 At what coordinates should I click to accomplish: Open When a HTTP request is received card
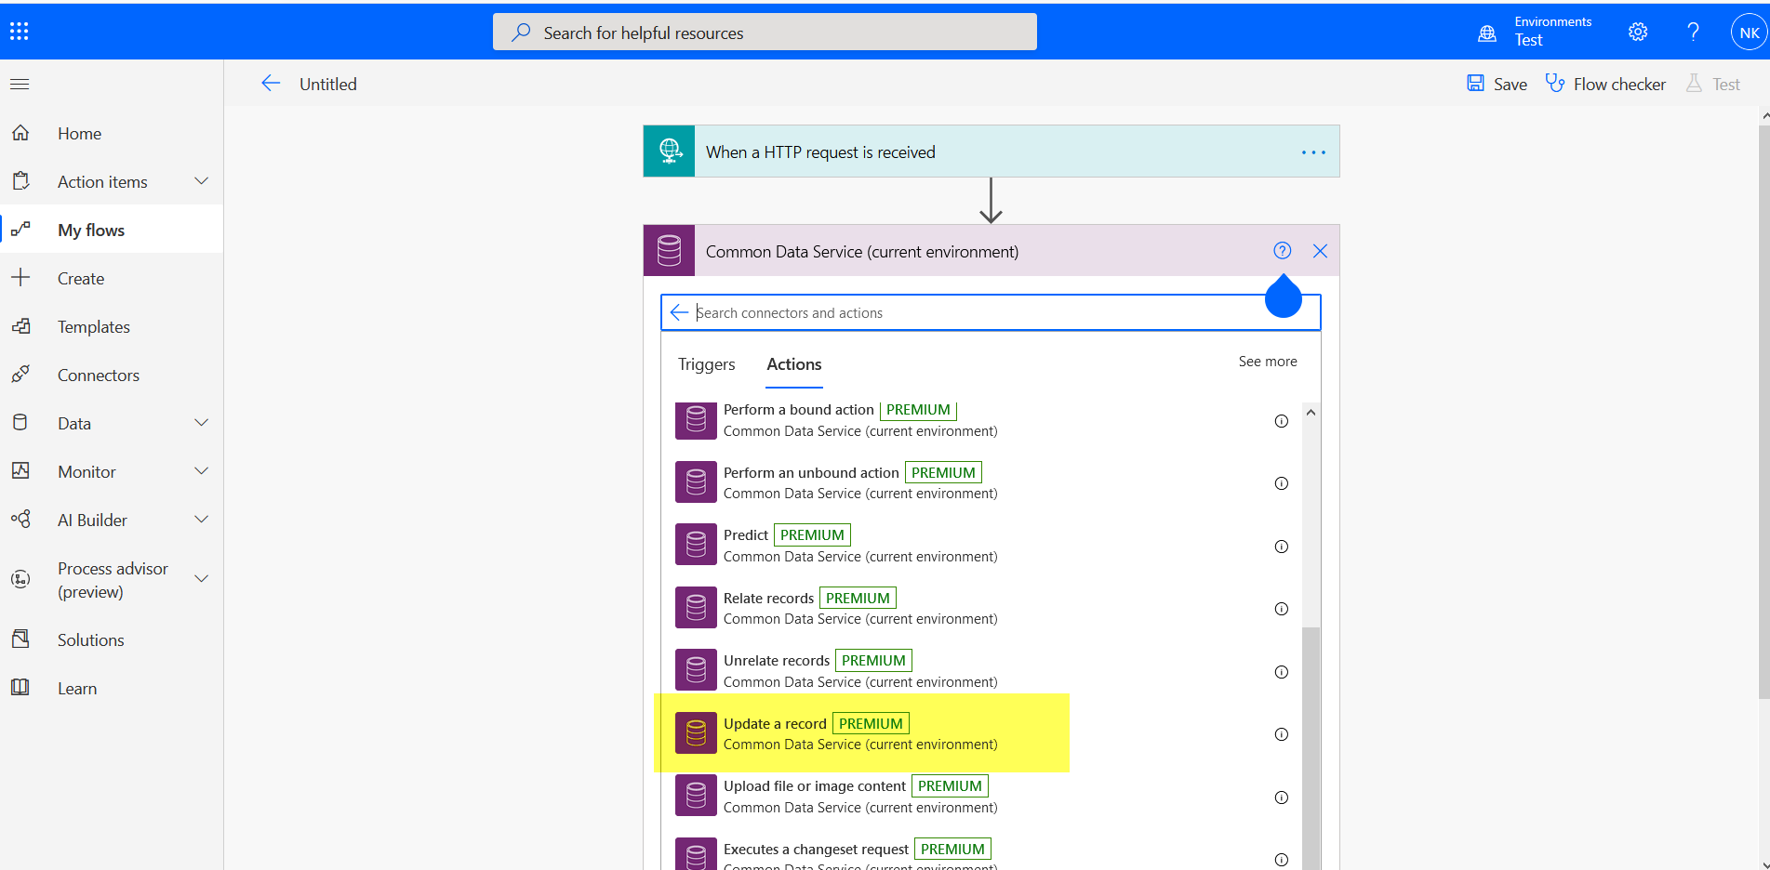[991, 152]
